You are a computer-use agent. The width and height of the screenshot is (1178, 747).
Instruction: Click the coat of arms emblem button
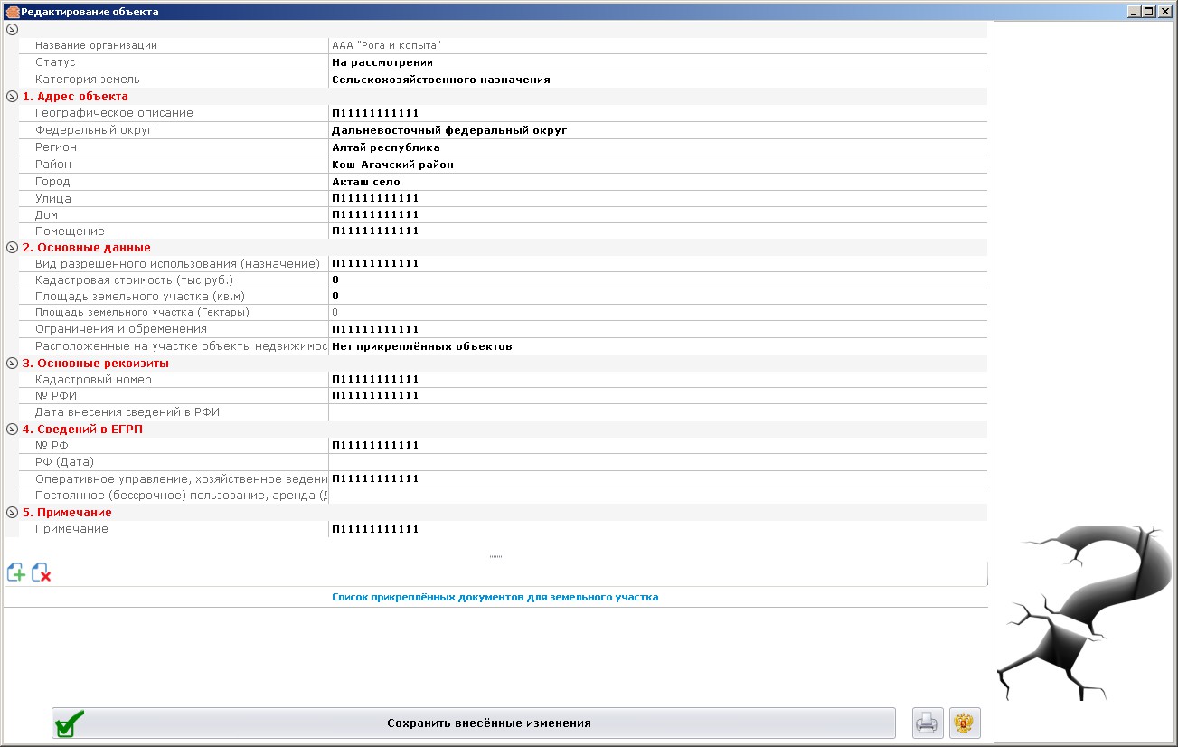(965, 723)
